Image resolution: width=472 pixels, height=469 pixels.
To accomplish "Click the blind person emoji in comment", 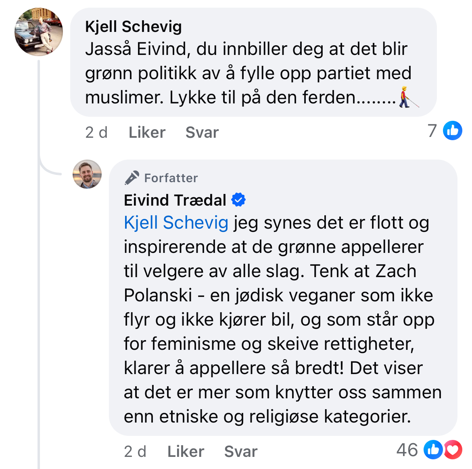I will (x=407, y=97).
